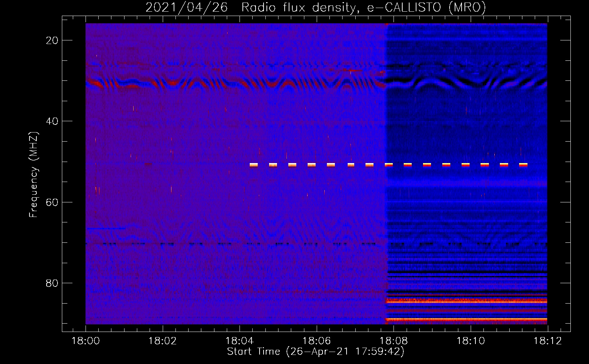Click the 40 MHz frequency tick label
The height and width of the screenshot is (364, 589).
point(52,121)
